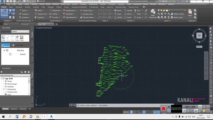Switch to the Annotate ribbon tab
Screen dimensions: 213x120
point(19,7)
